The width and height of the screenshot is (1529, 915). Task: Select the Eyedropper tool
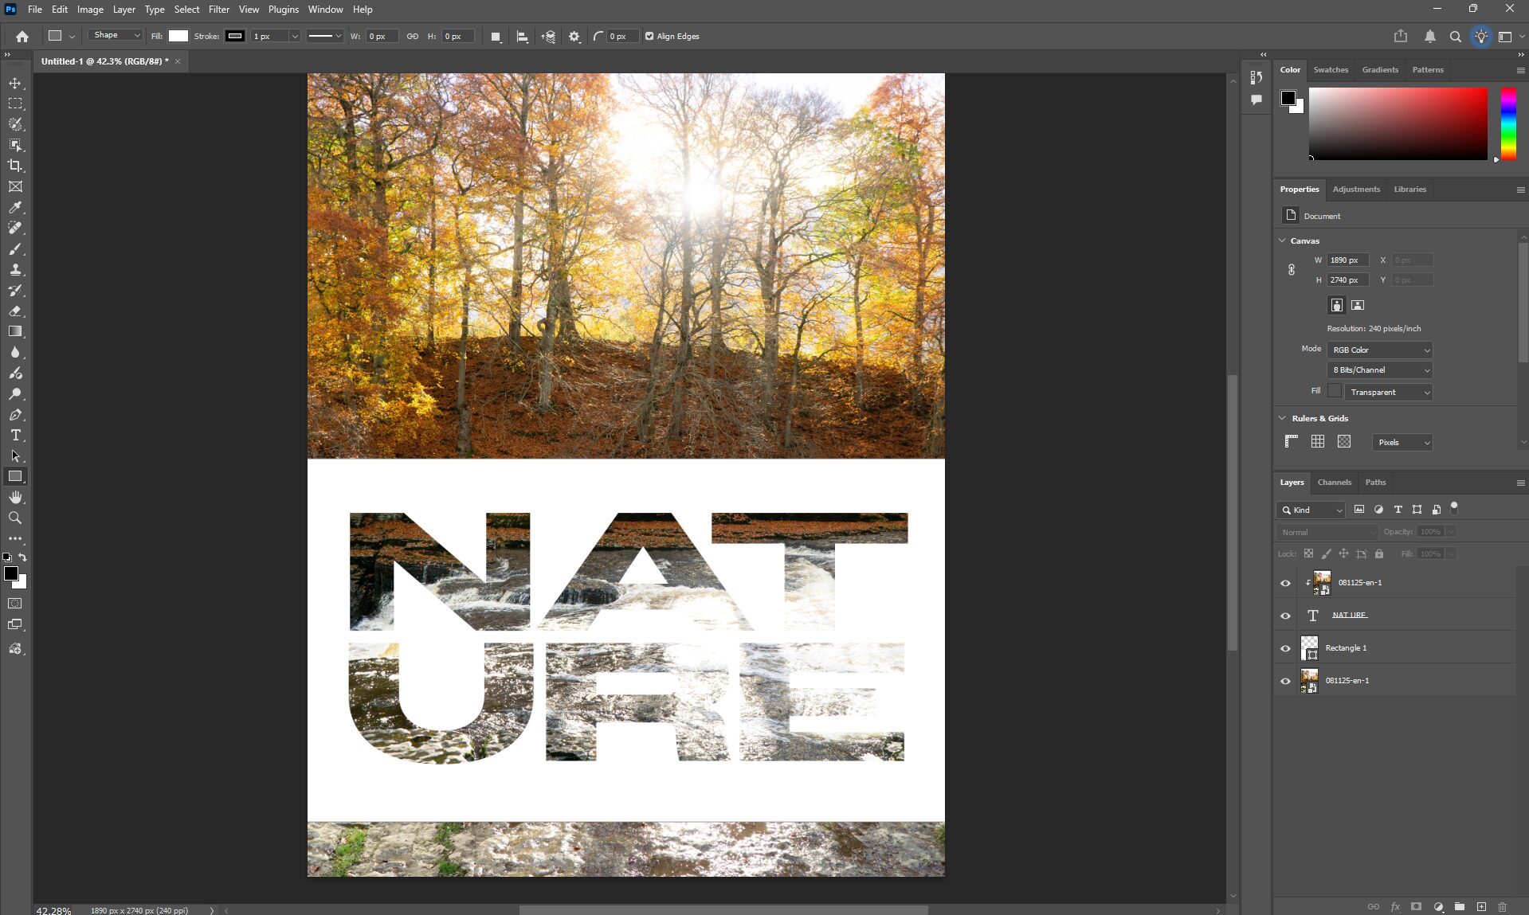(15, 207)
